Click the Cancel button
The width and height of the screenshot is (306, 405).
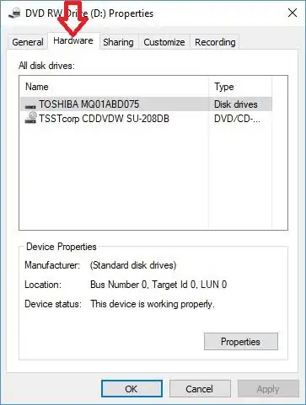click(x=200, y=389)
